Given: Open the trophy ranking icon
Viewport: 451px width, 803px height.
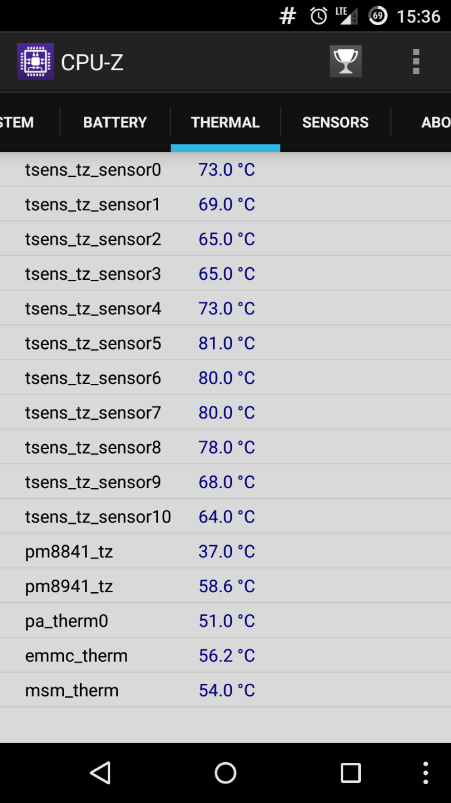Looking at the screenshot, I should tap(346, 61).
